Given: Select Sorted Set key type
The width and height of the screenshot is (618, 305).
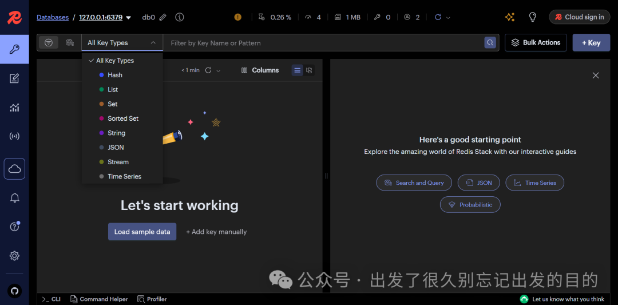Looking at the screenshot, I should click(x=122, y=118).
